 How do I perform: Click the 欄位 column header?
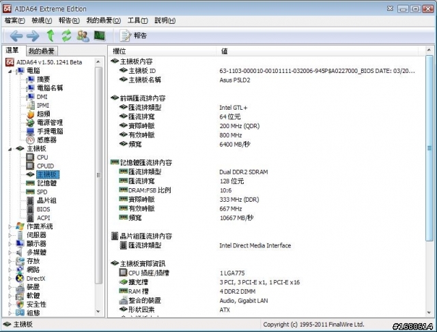[162, 51]
